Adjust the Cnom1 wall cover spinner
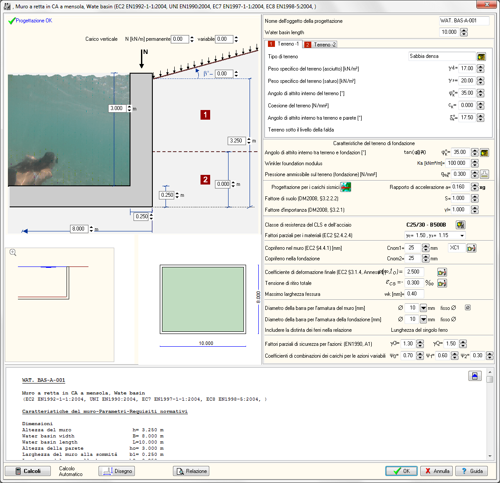 426,248
